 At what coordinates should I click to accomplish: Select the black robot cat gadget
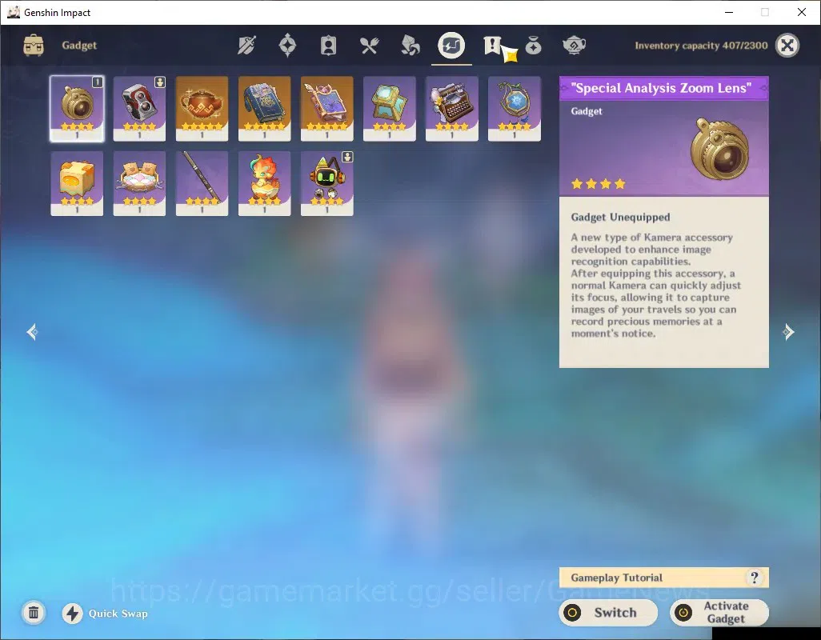pos(326,183)
